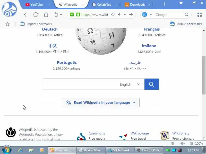206x154 pixels.
Task: Expand the search engine selector chevron
Action: point(151,15)
